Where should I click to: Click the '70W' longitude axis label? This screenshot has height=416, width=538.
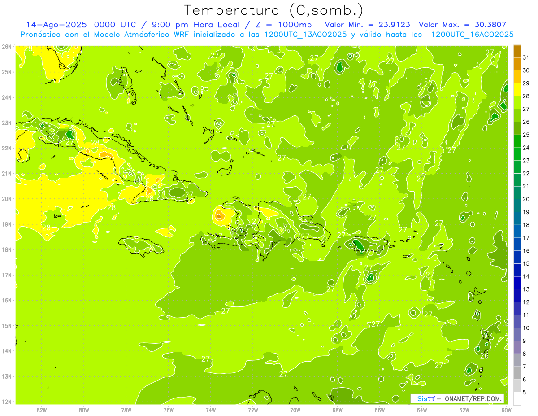[x=295, y=410]
